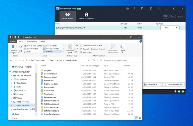193x126 pixels.
Task: Click the Abrir button for SuperTutoriais.pdf
Action: click(x=166, y=28)
